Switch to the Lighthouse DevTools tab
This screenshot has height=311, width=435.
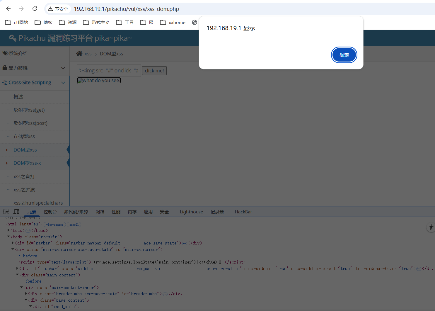point(191,212)
